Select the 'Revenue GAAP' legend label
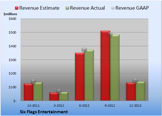 (132, 8)
